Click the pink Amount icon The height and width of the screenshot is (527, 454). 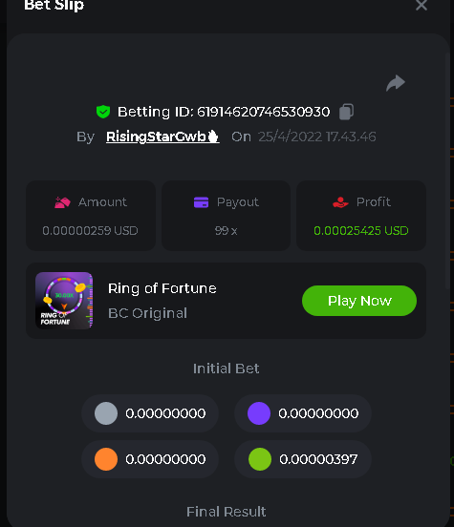click(62, 202)
